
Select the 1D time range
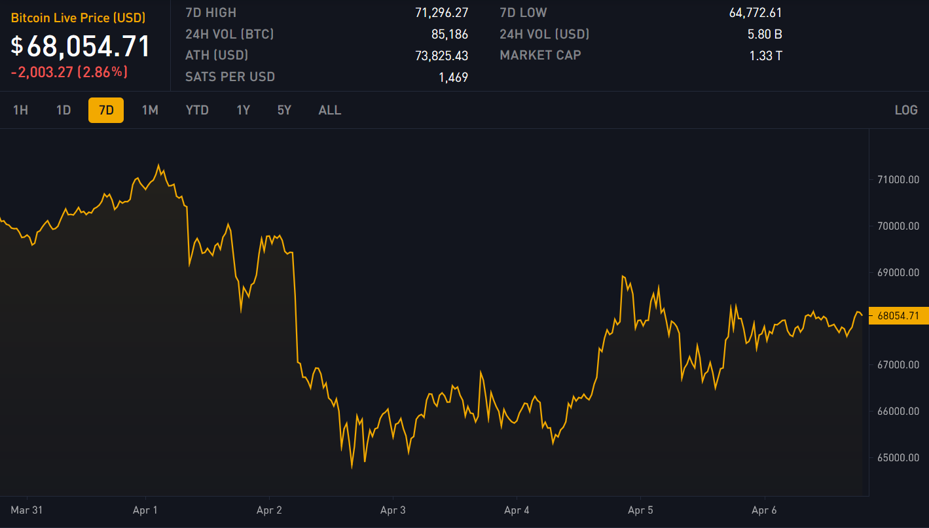(64, 110)
